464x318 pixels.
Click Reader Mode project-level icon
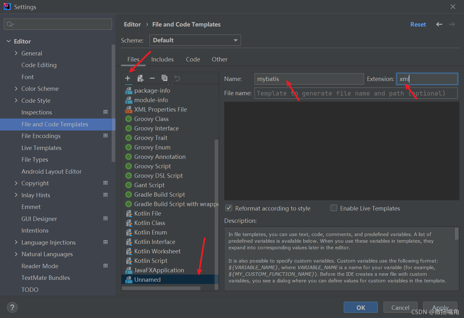point(106,266)
